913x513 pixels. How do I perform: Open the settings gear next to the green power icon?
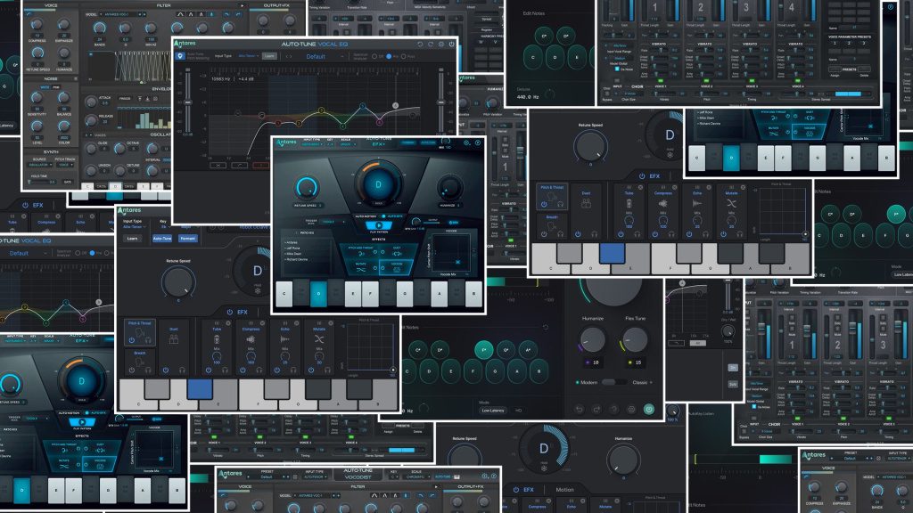[631, 410]
